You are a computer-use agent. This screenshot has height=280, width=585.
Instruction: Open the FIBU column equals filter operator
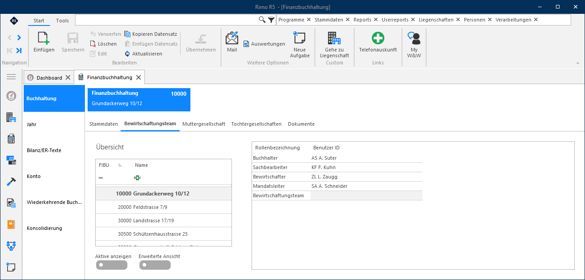click(x=101, y=178)
